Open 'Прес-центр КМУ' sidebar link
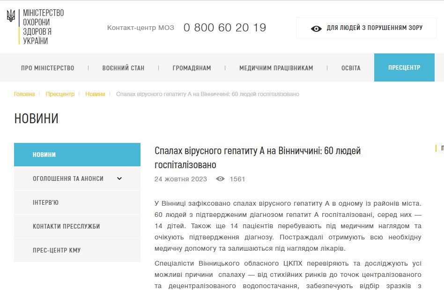 [57, 250]
